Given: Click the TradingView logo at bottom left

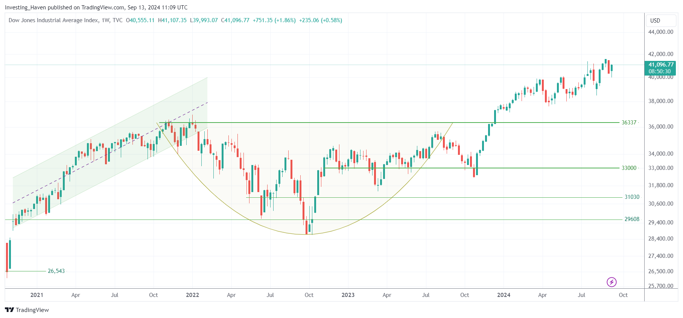Looking at the screenshot, I should point(27,310).
